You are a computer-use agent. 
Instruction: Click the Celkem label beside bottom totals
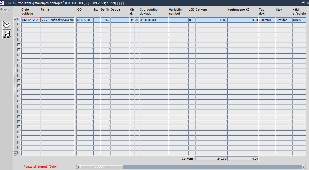coord(187,159)
